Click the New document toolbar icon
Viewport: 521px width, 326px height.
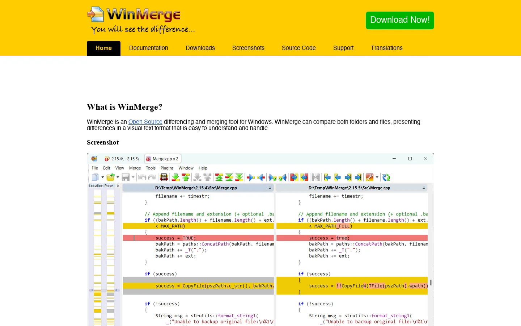pyautogui.click(x=95, y=177)
